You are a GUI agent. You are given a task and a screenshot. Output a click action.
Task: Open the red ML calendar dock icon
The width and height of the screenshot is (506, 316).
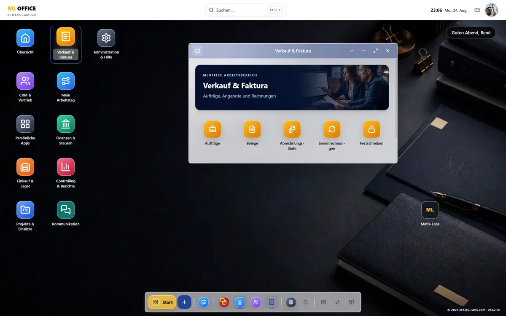point(224,302)
